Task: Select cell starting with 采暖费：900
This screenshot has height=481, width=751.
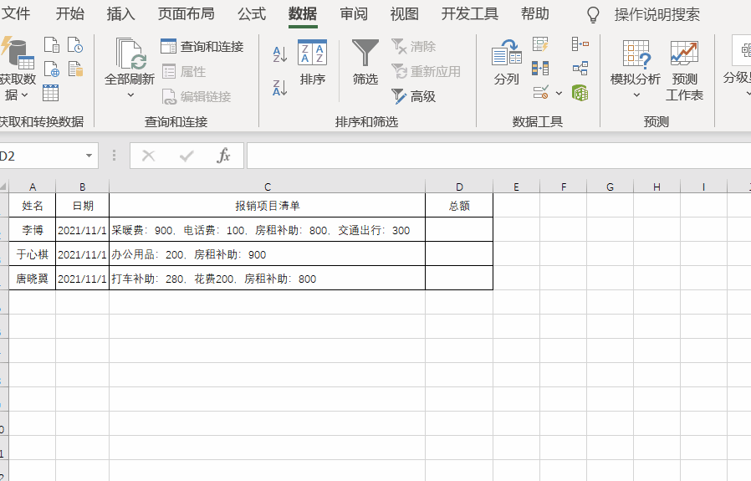Action: (x=268, y=230)
